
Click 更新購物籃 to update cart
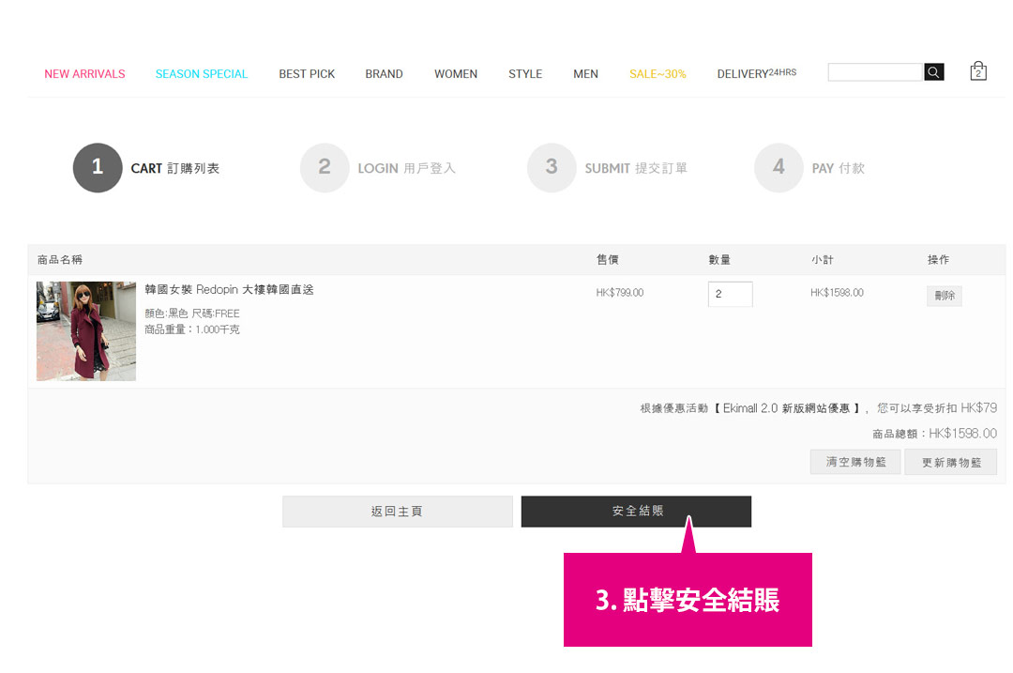(950, 462)
